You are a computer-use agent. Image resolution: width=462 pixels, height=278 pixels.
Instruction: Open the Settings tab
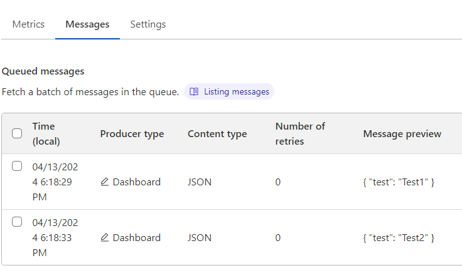pos(148,24)
